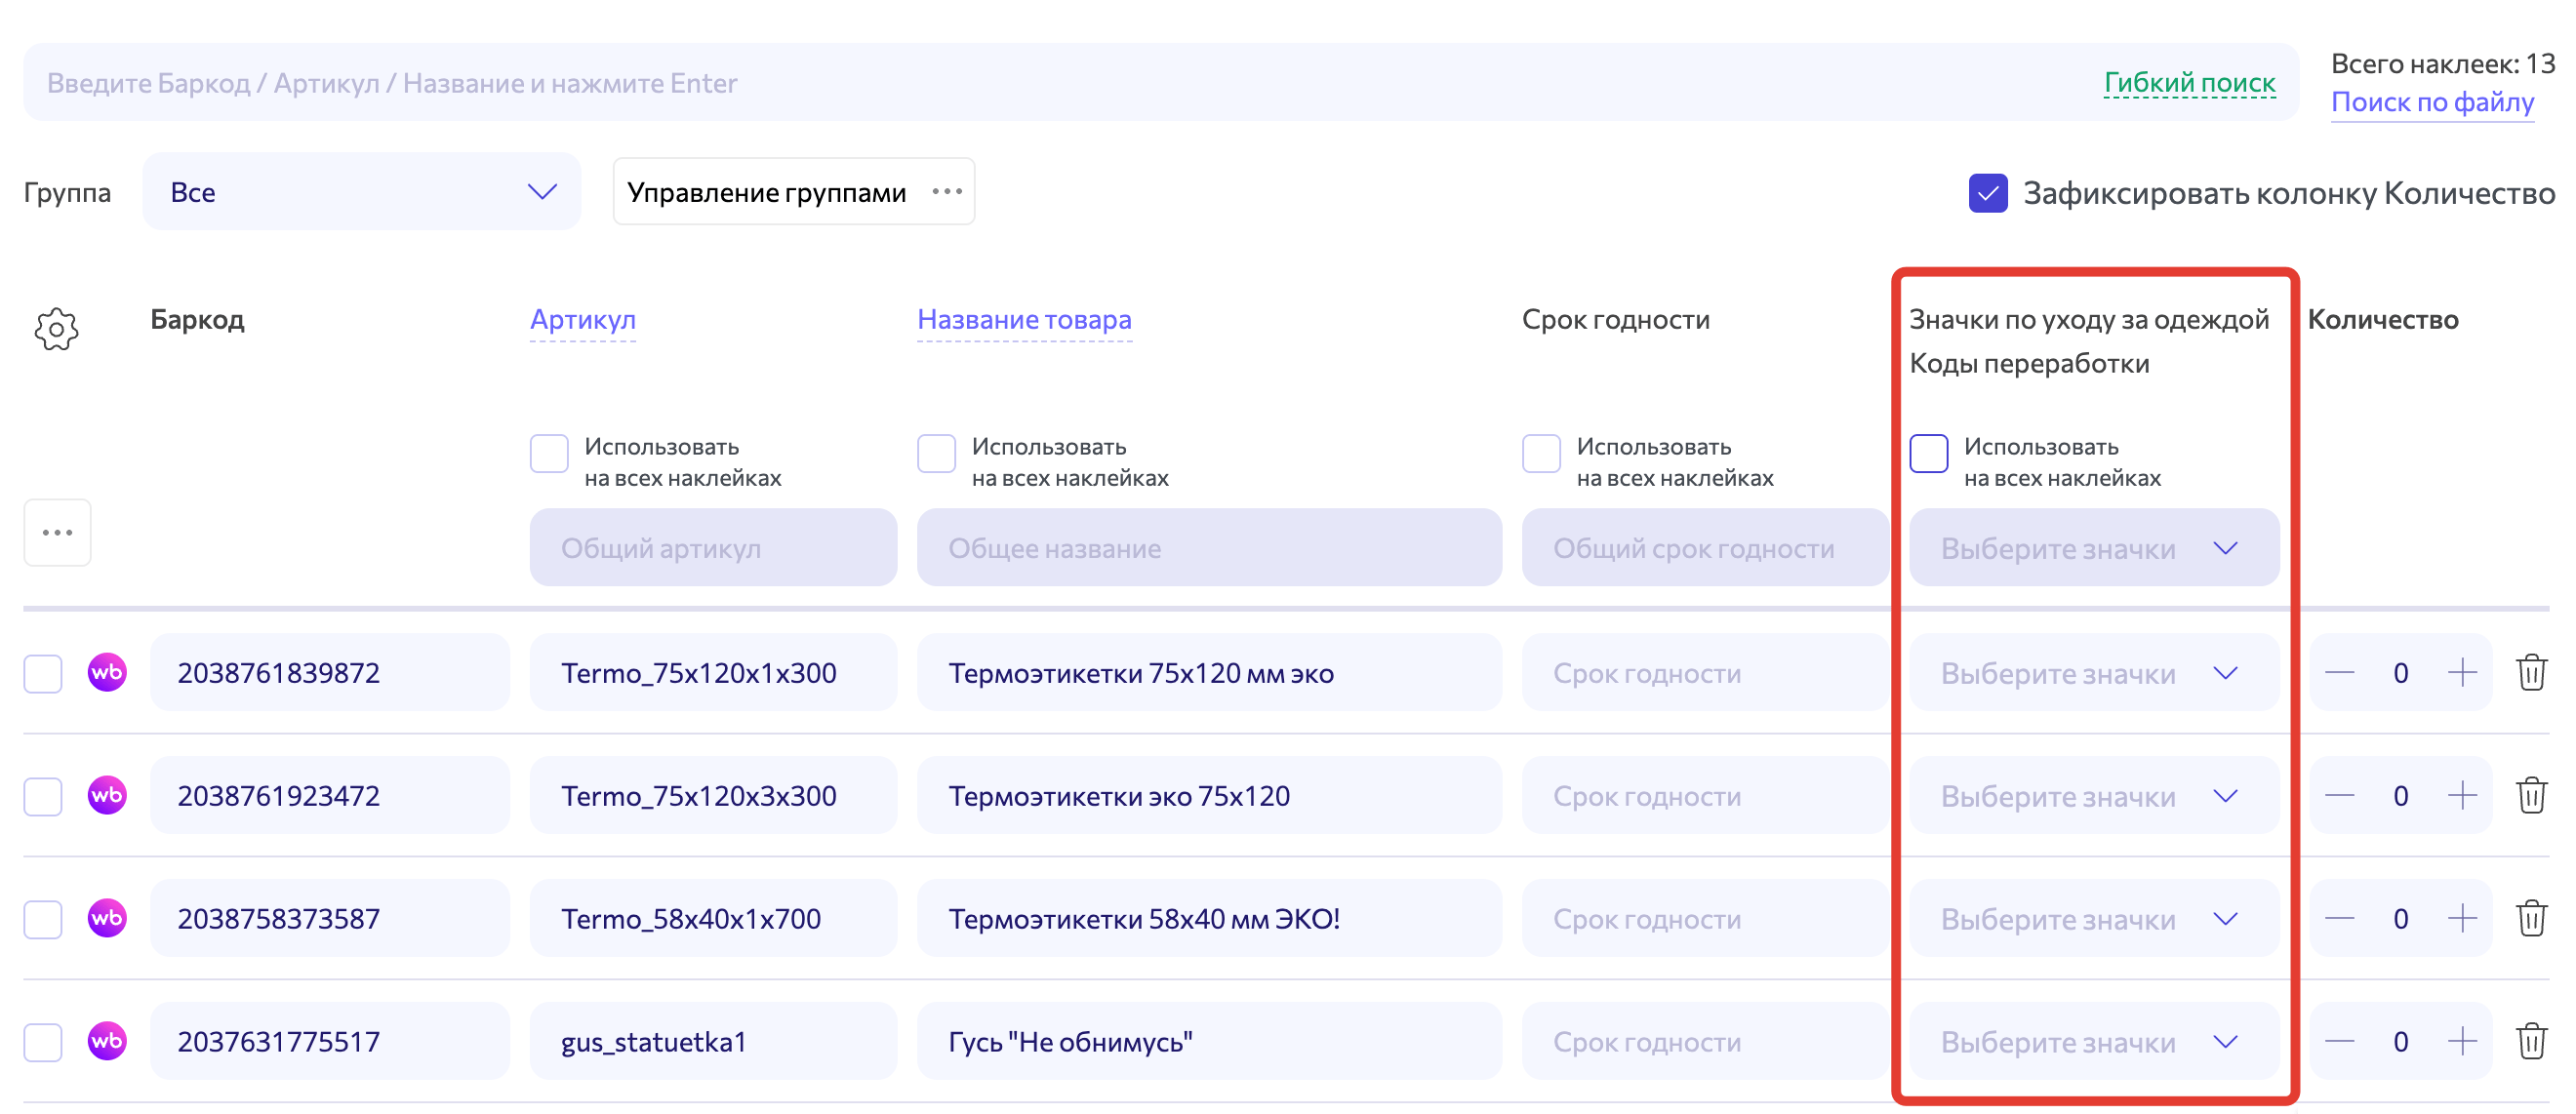This screenshot has width=2576, height=1114.
Task: Click Срок годности field for gus_statuetka1
Action: point(1704,1041)
